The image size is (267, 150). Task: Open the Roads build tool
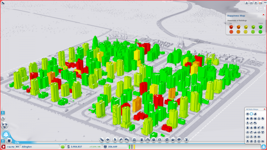[x=101, y=140]
